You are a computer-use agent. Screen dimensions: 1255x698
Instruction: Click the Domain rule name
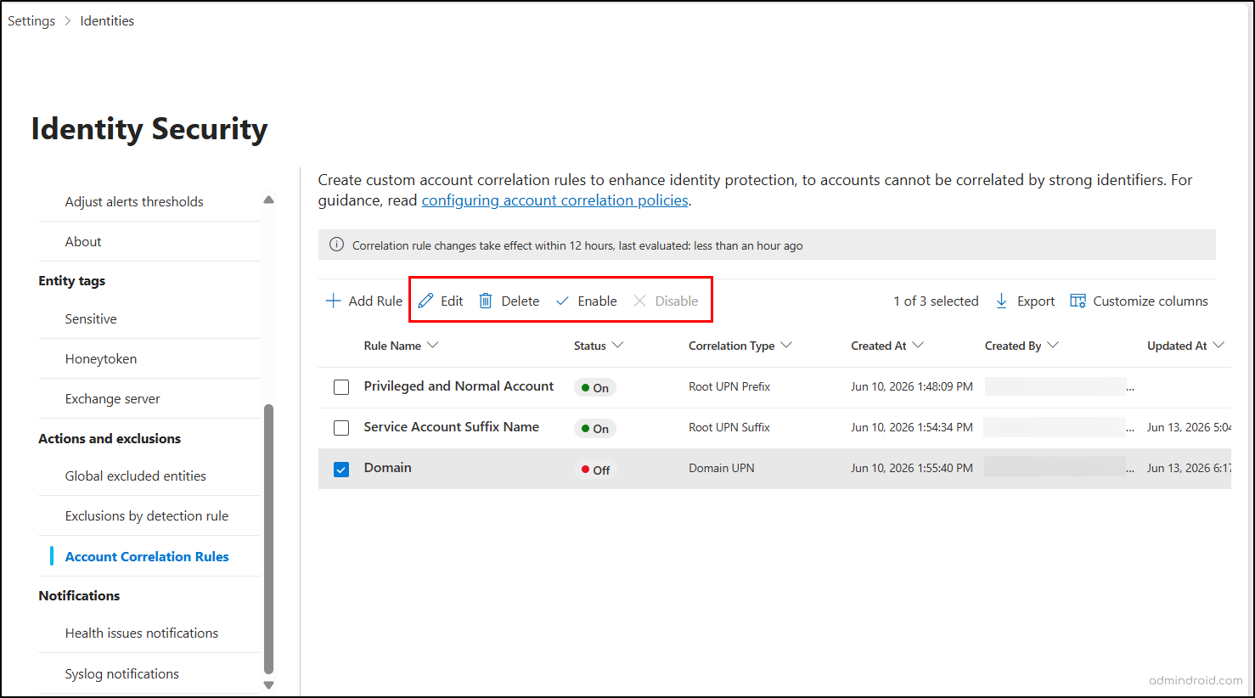click(387, 467)
